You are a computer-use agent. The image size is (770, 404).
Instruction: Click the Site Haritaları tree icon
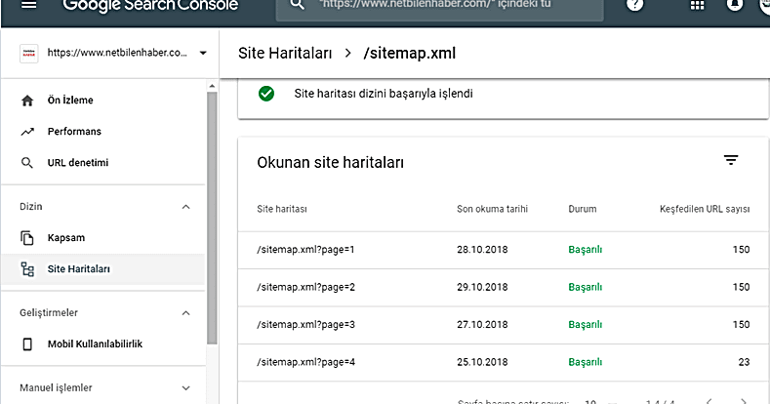[x=27, y=269]
